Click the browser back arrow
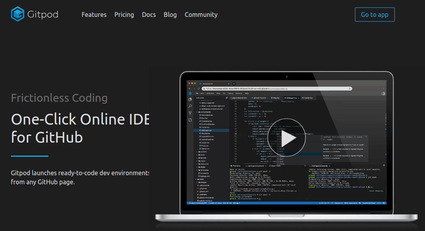425x231 pixels. click(x=190, y=88)
